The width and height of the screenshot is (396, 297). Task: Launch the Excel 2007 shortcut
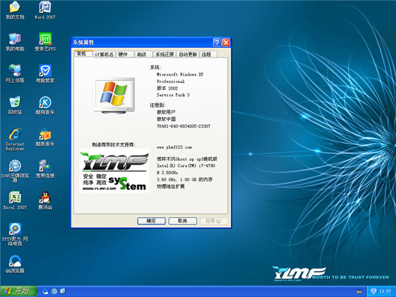[x=15, y=200]
